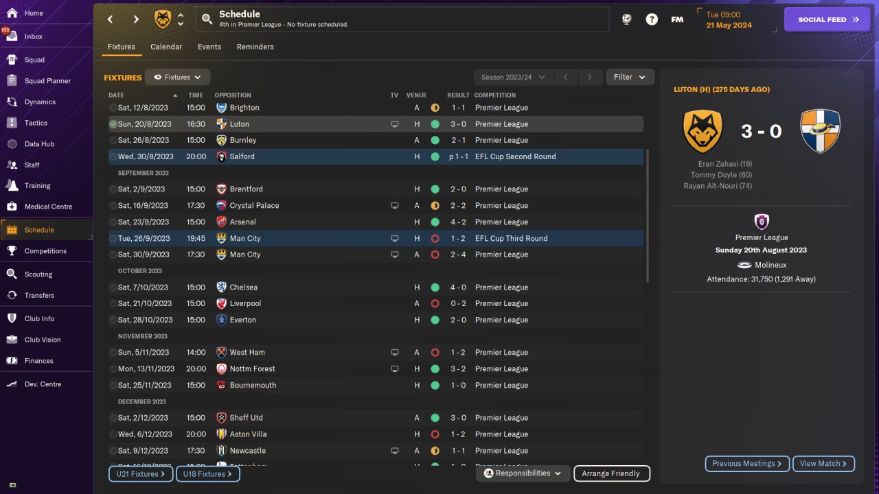Switch to the Calendar tab
This screenshot has width=879, height=494.
[x=166, y=47]
